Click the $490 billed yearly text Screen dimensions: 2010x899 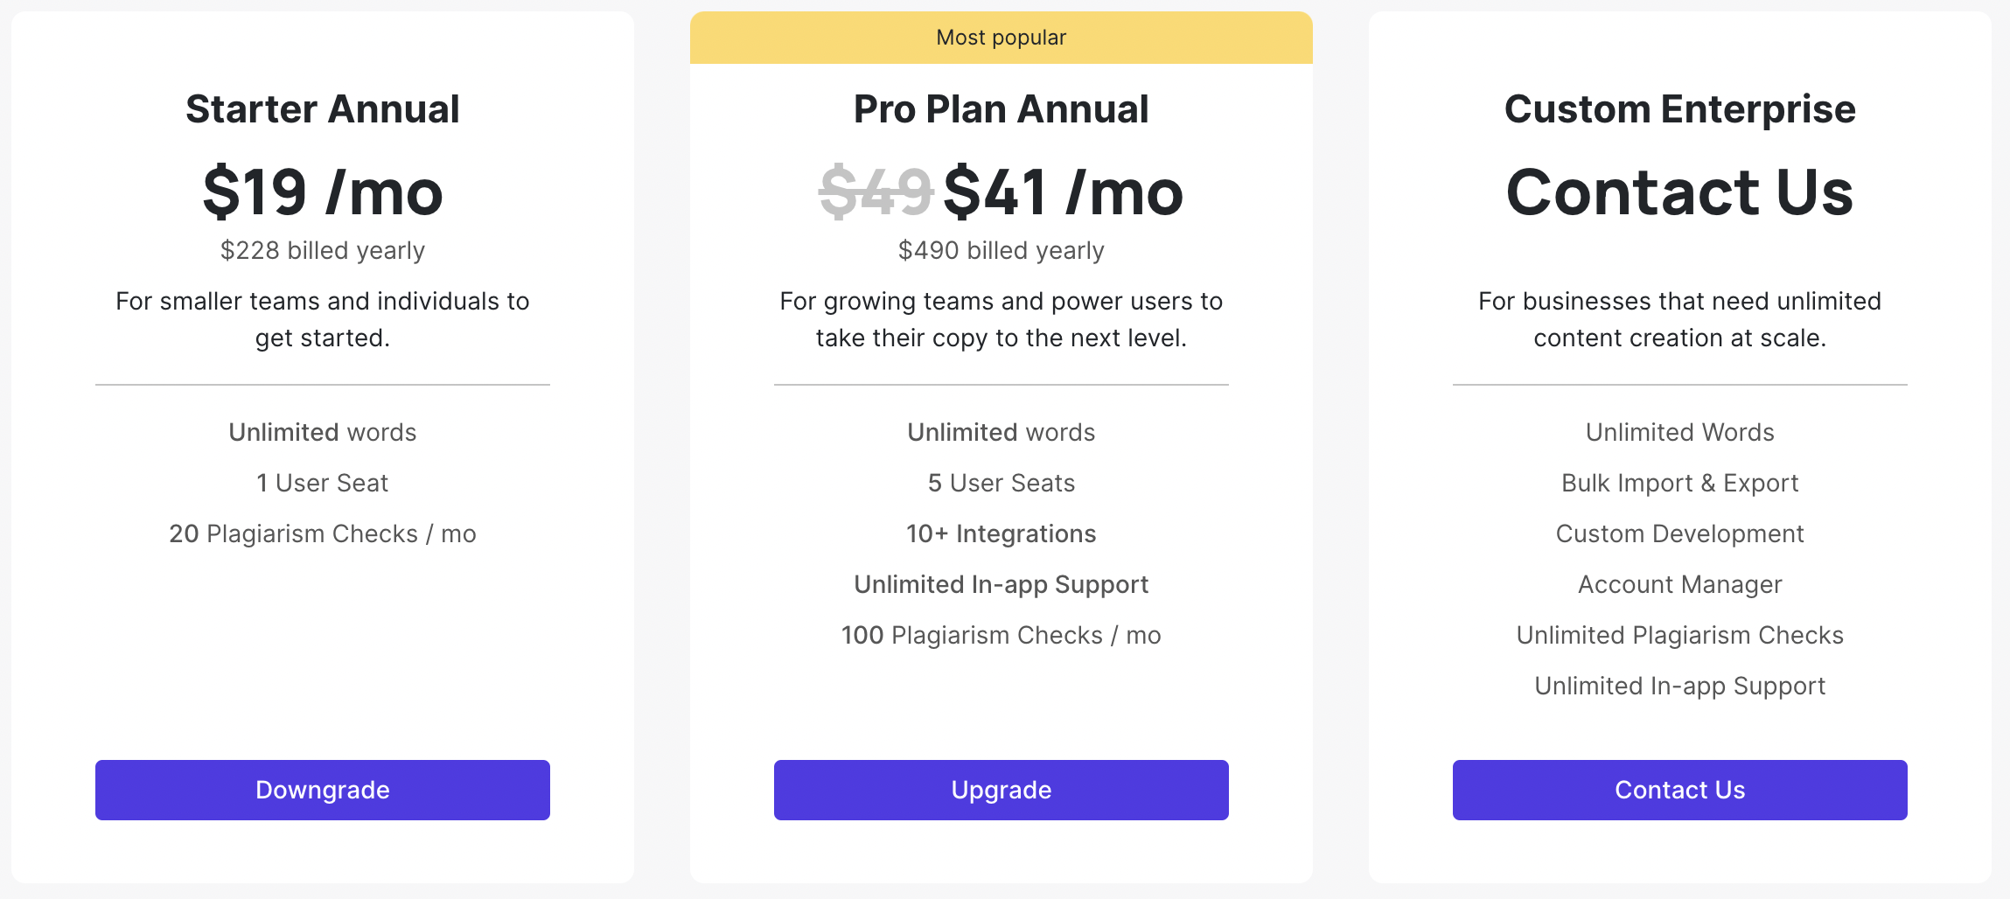(x=1002, y=251)
